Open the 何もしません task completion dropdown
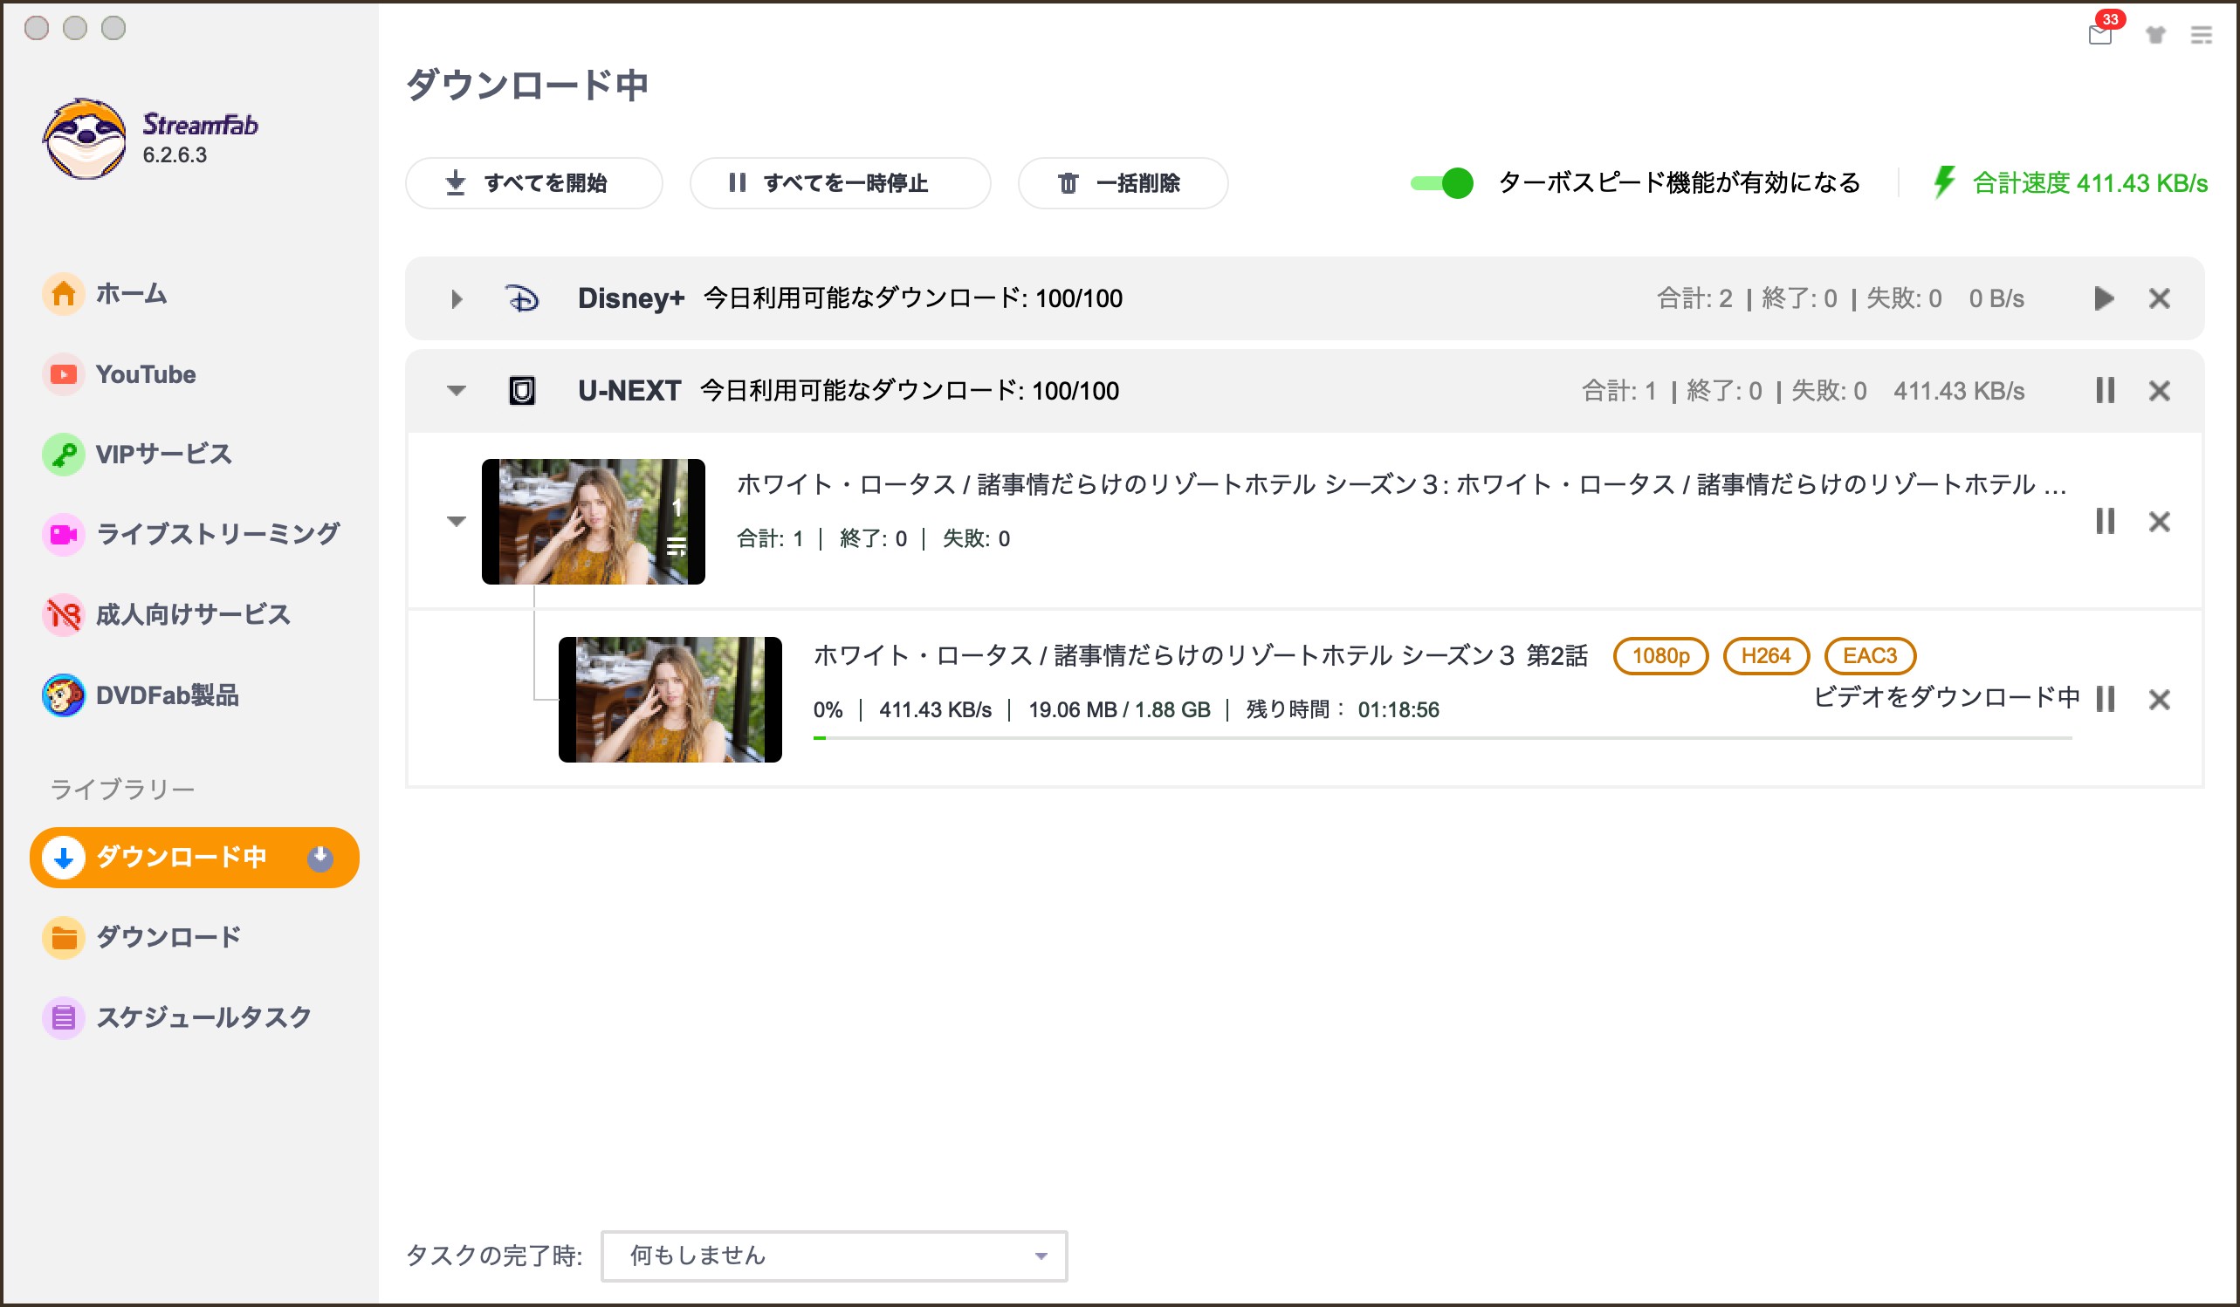Image resolution: width=2240 pixels, height=1307 pixels. 832,1256
